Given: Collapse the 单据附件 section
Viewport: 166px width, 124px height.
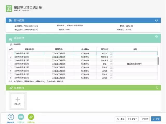Looking at the screenshot, I should tap(156, 88).
